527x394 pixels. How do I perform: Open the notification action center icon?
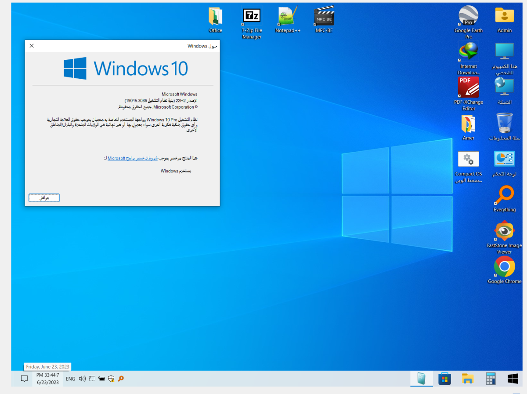click(24, 379)
